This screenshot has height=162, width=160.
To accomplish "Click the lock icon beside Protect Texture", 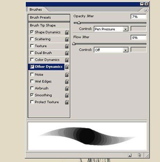I will point(67,102).
